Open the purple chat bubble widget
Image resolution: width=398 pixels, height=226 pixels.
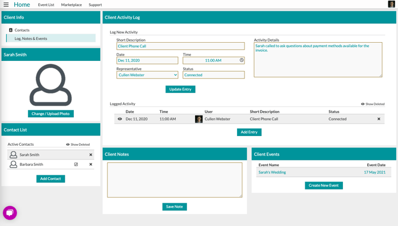click(10, 213)
